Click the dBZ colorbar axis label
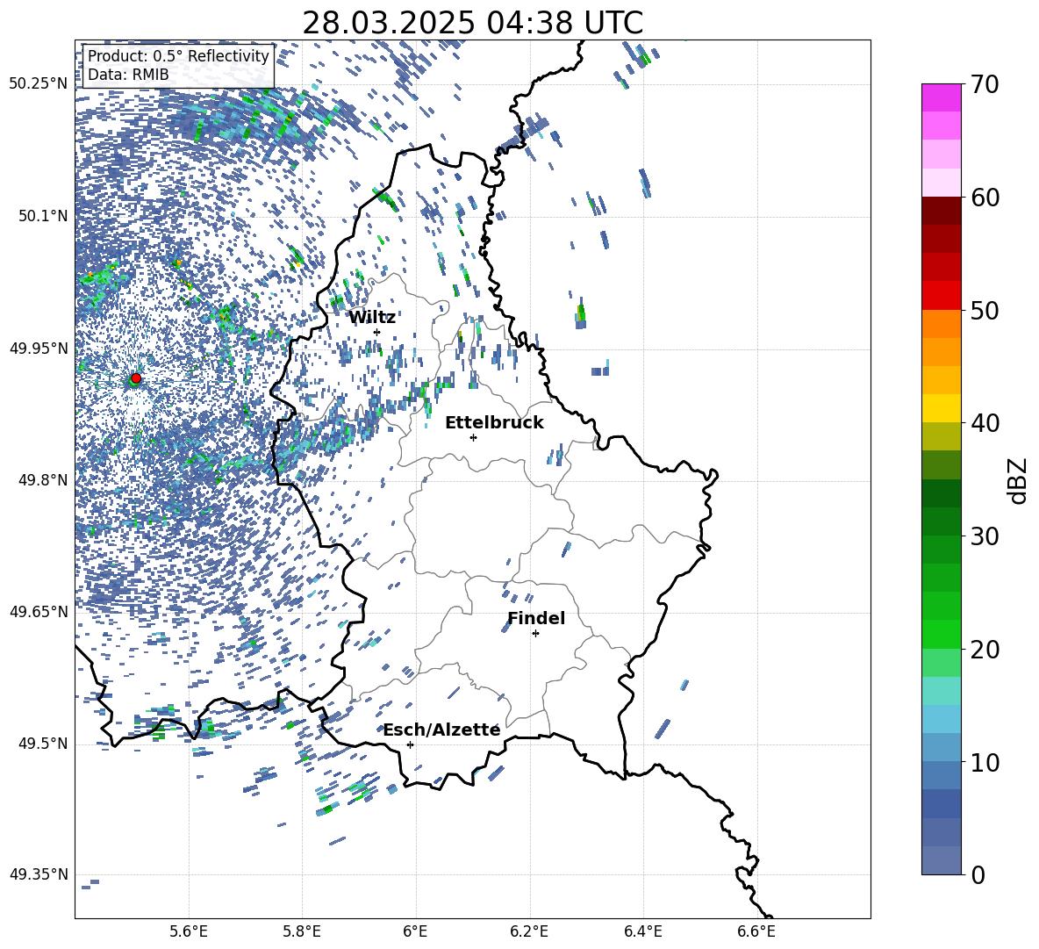The height and width of the screenshot is (949, 1039). 1019,480
